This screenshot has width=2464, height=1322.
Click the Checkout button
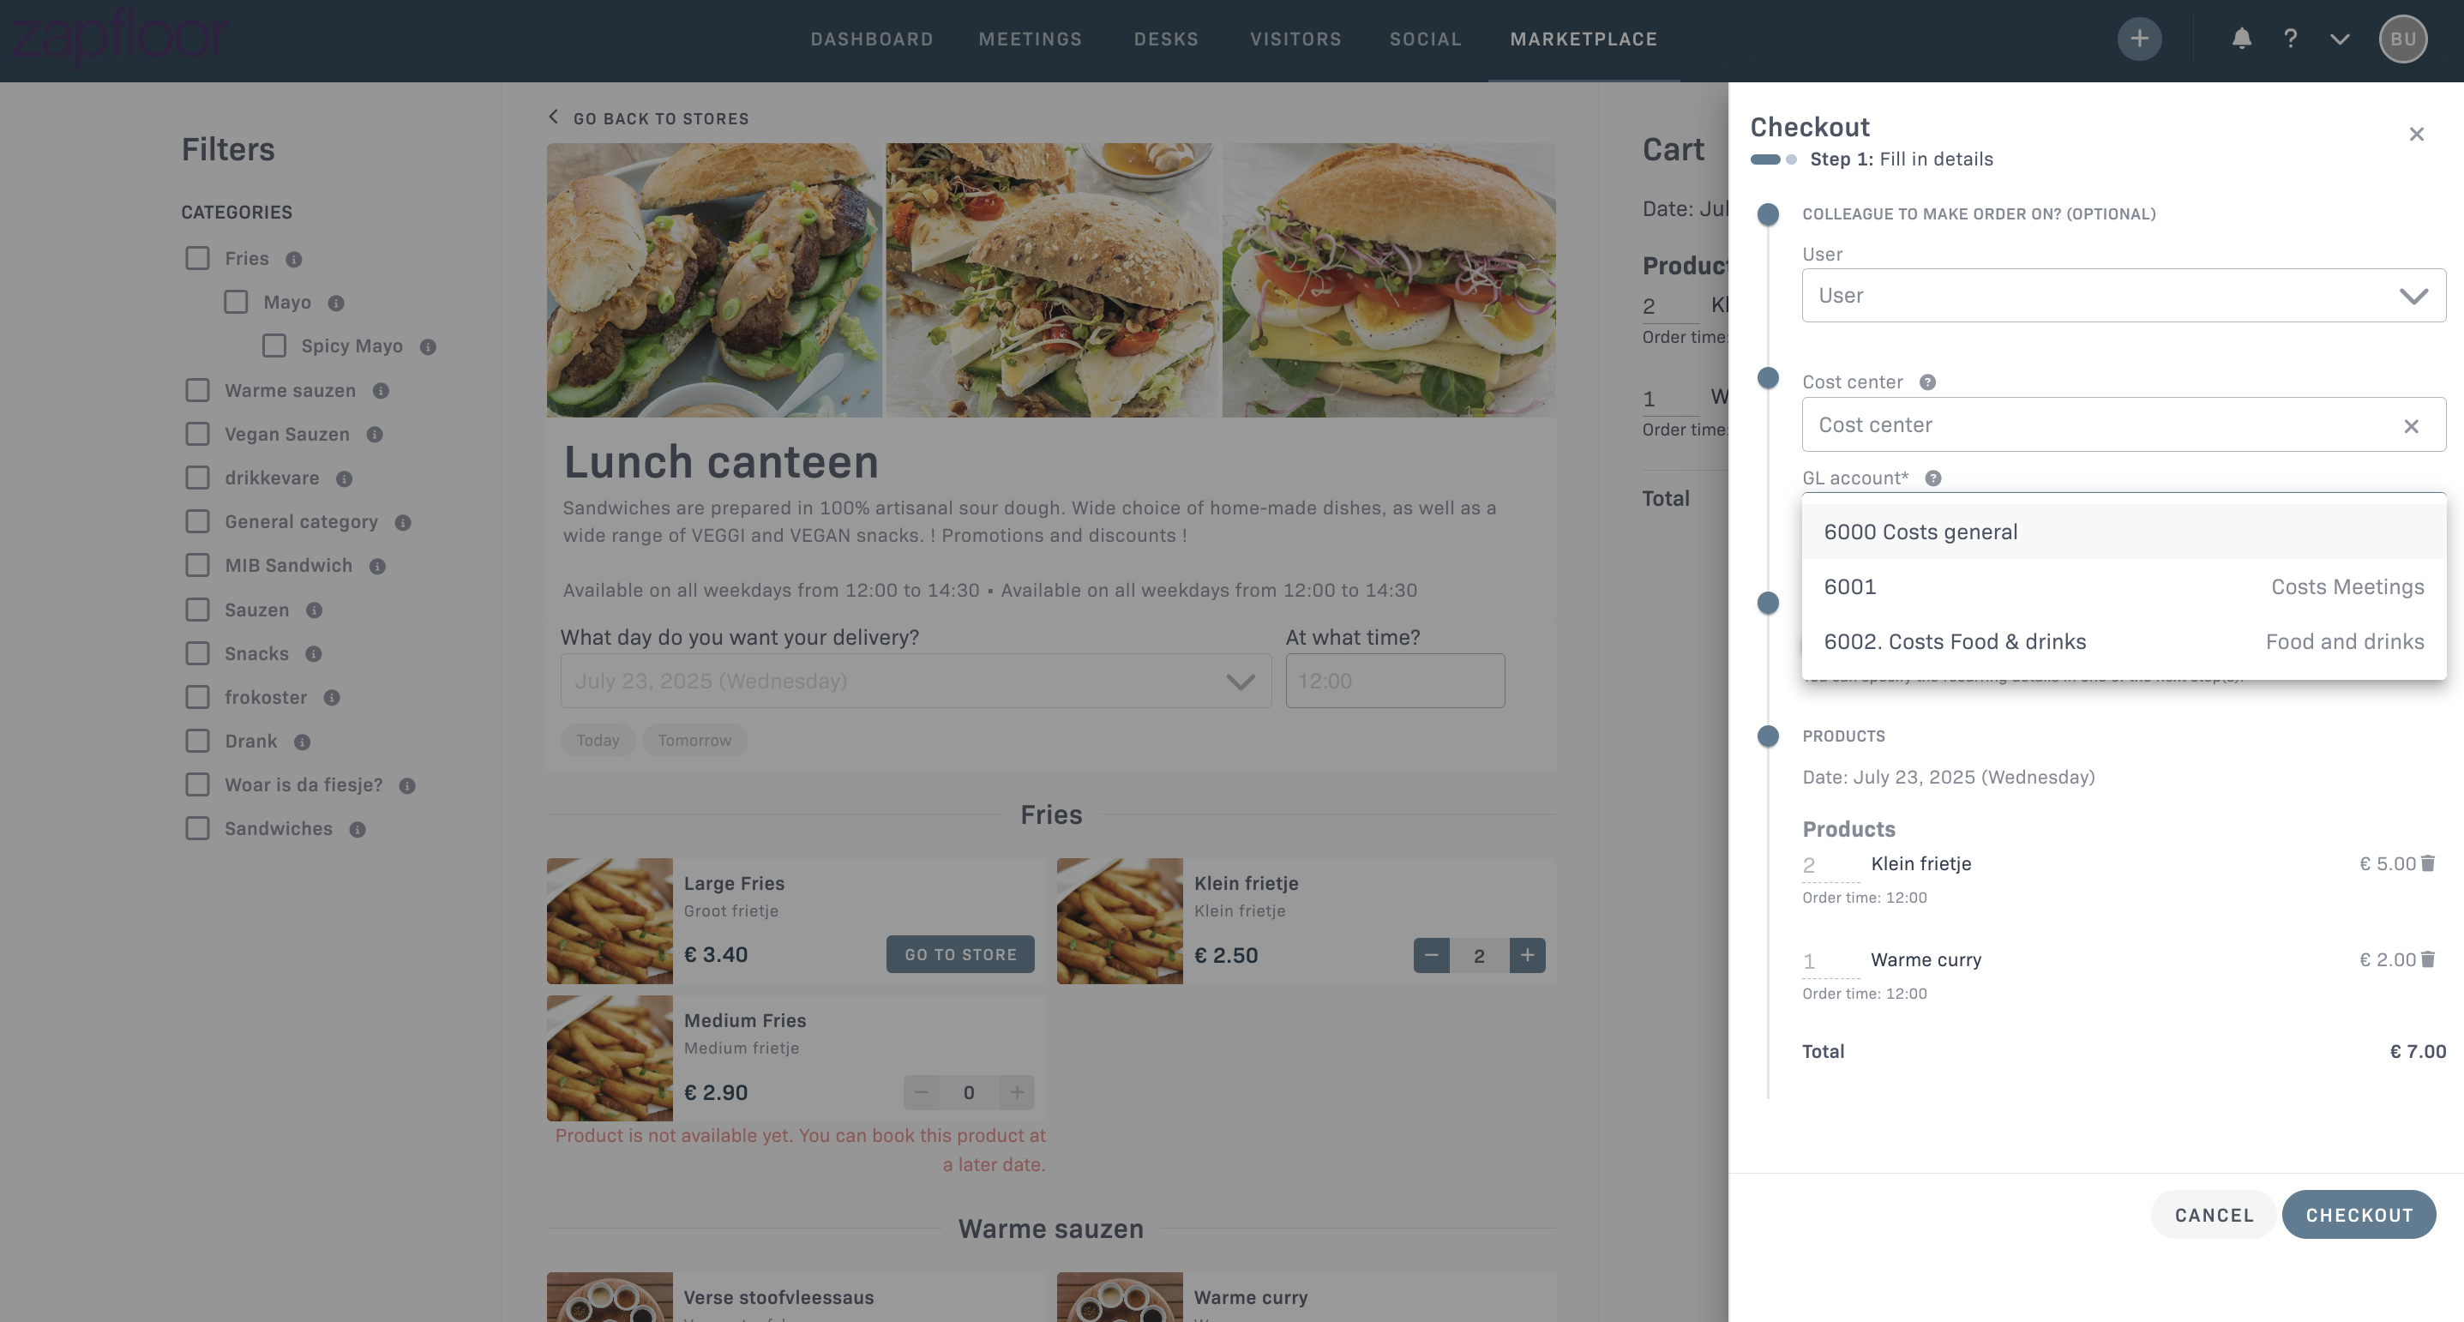pos(2359,1215)
